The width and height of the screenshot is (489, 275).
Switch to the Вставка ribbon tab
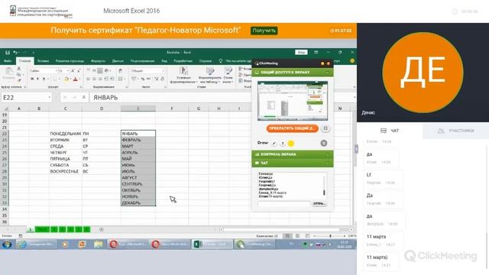pyautogui.click(x=43, y=61)
